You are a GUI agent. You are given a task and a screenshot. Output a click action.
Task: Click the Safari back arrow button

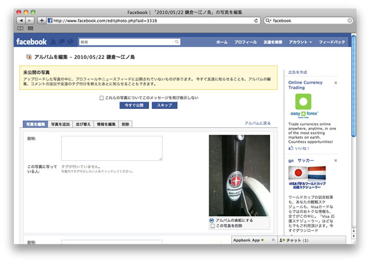(21, 21)
